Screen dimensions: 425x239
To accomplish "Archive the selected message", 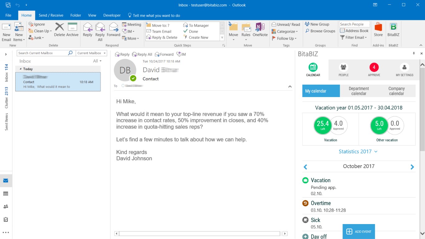I will tap(72, 30).
